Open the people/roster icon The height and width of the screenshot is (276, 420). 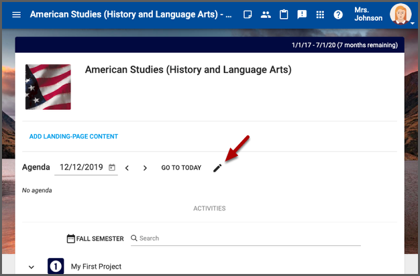click(266, 15)
